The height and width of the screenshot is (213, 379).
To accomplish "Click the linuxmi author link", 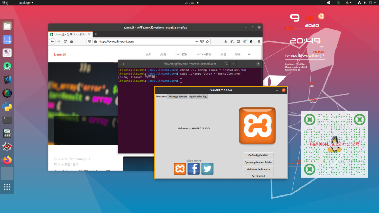I will 62,159.
